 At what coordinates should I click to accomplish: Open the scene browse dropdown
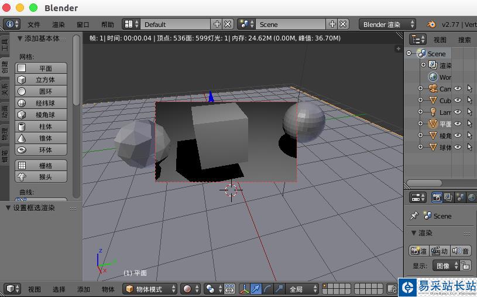246,24
